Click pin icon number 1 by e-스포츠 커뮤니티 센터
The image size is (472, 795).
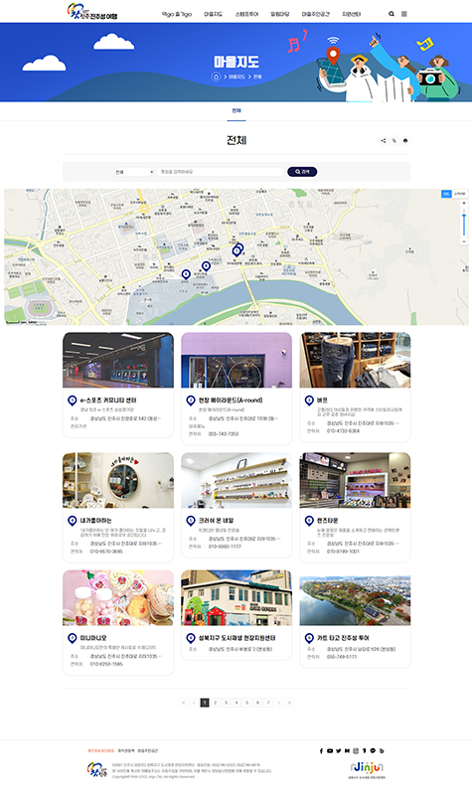[x=72, y=400]
